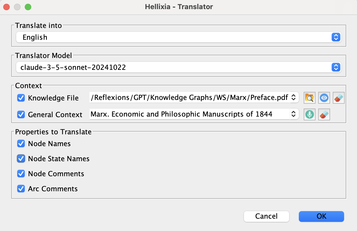The width and height of the screenshot is (357, 231).
Task: Expand the General Context combo box arrow
Action: point(293,114)
